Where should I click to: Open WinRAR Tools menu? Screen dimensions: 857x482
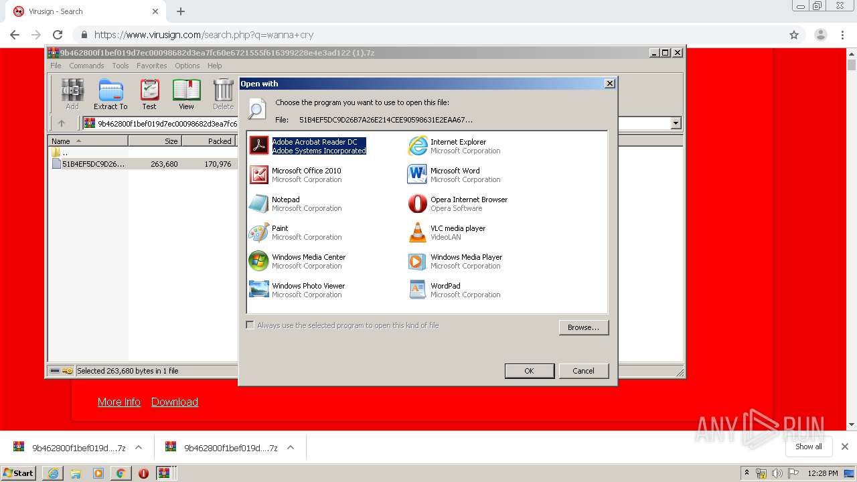click(x=121, y=66)
